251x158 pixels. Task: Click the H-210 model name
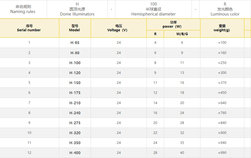tap(75, 103)
